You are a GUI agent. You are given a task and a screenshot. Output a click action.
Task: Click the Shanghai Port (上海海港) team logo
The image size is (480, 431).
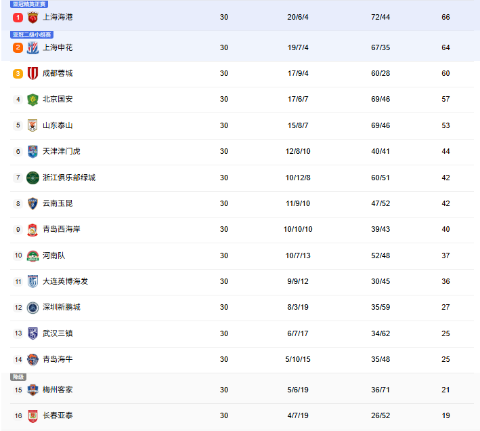point(32,17)
